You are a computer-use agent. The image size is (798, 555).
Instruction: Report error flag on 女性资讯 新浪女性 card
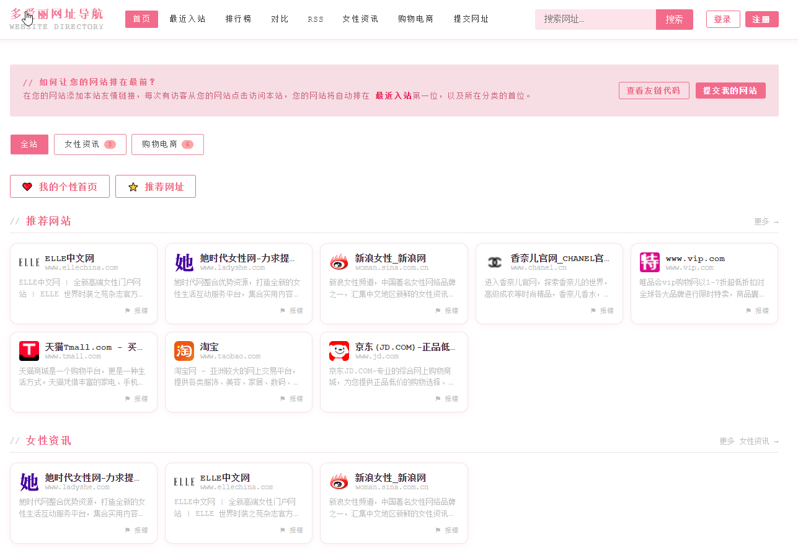pyautogui.click(x=446, y=530)
